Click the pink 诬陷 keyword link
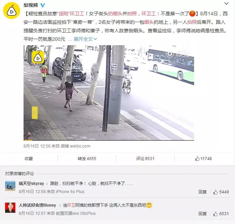Viewport: 235px width, 224px height. tap(63, 14)
